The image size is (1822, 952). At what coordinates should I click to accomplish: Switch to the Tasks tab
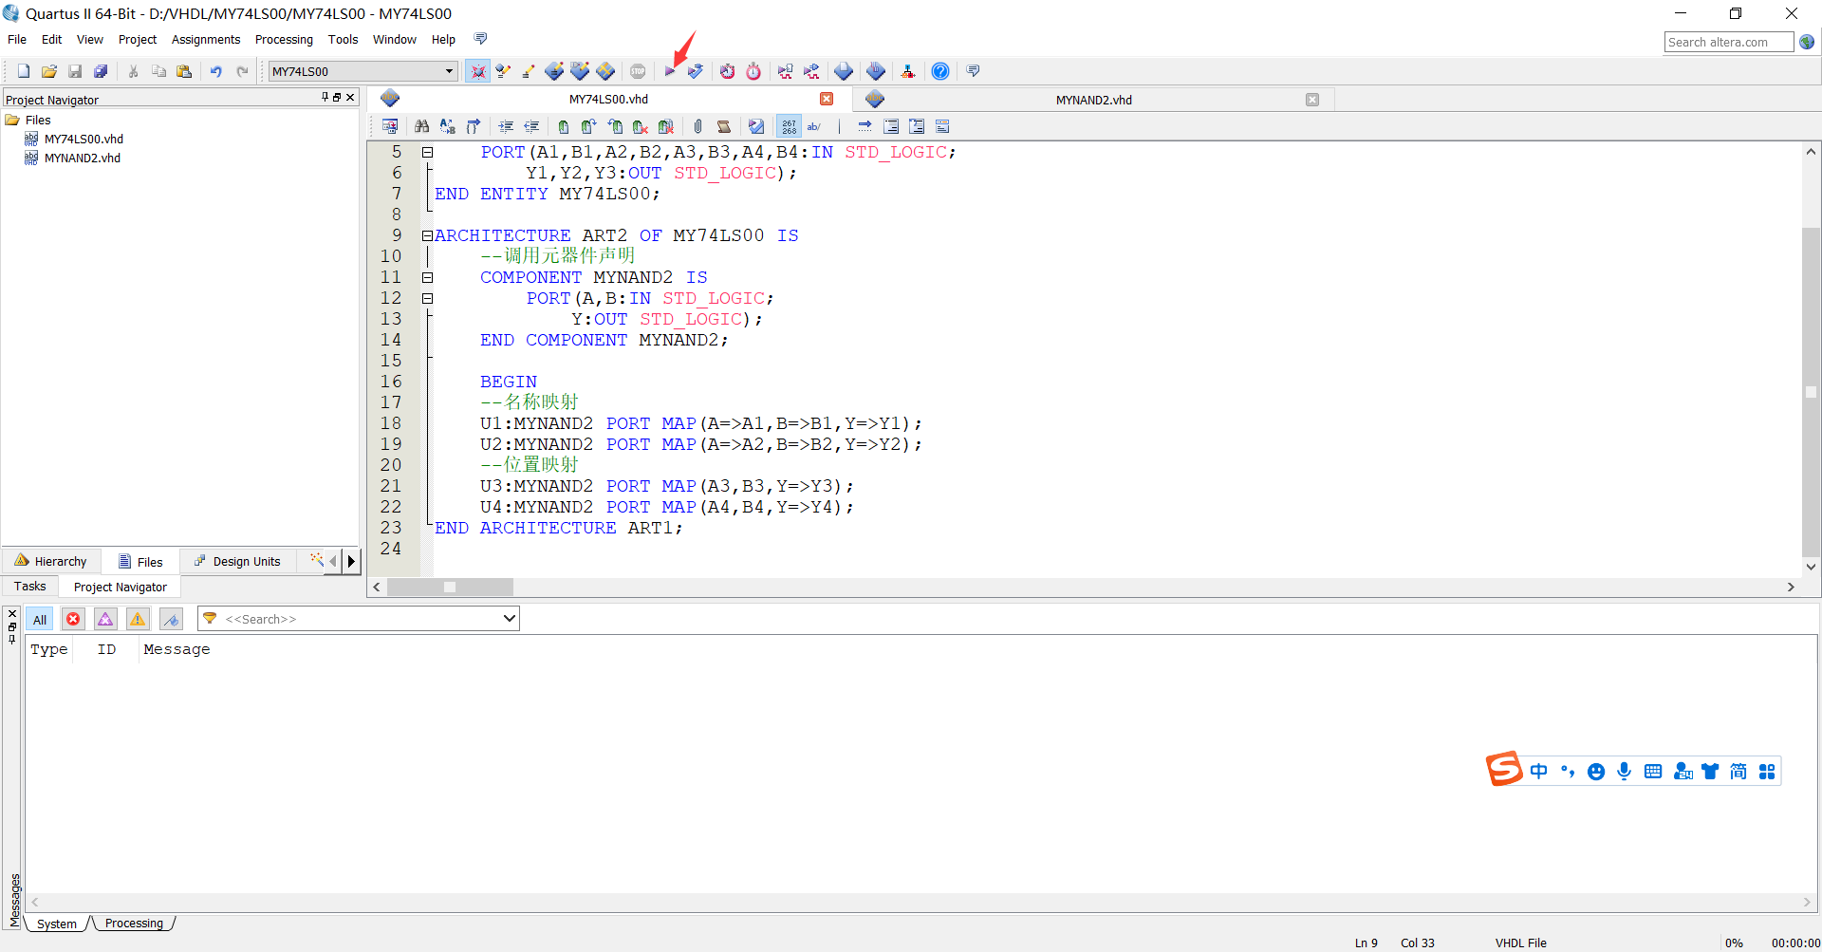click(x=30, y=587)
